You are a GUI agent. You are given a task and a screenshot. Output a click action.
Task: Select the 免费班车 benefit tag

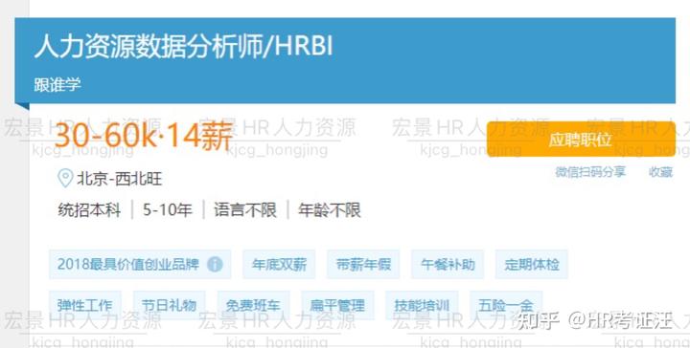[253, 305]
